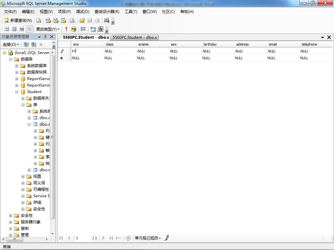Toggle the diagram pane button

[7, 29]
